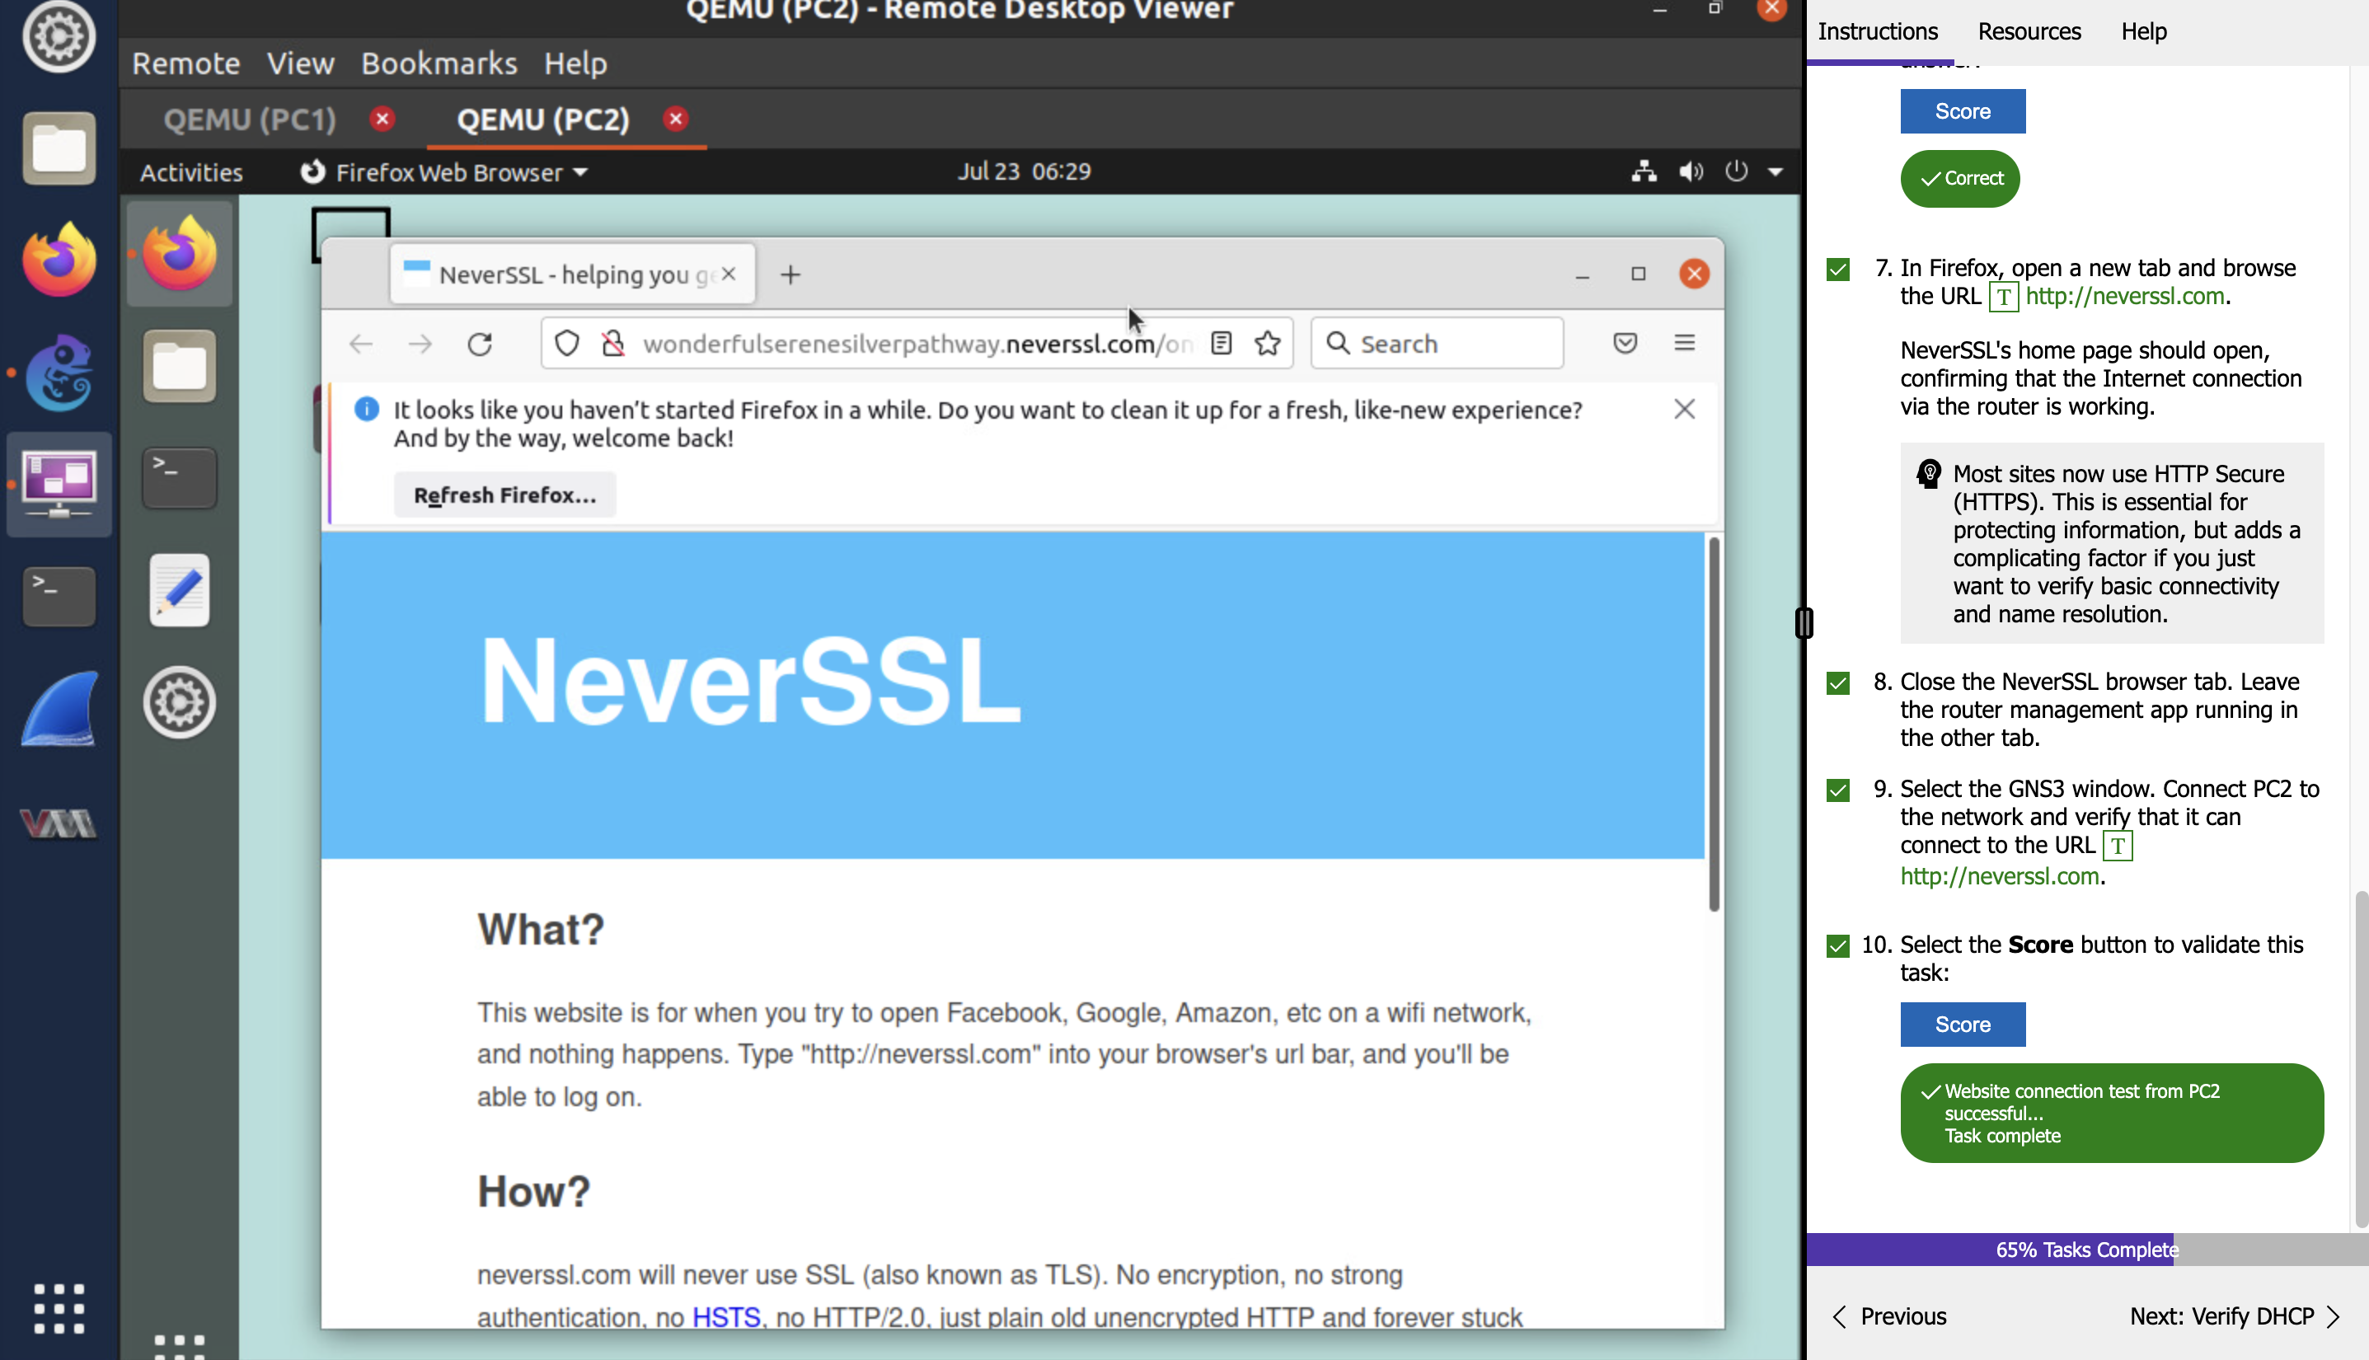Image resolution: width=2369 pixels, height=1360 pixels.
Task: Go to the Previous lab page
Action: (x=1888, y=1316)
